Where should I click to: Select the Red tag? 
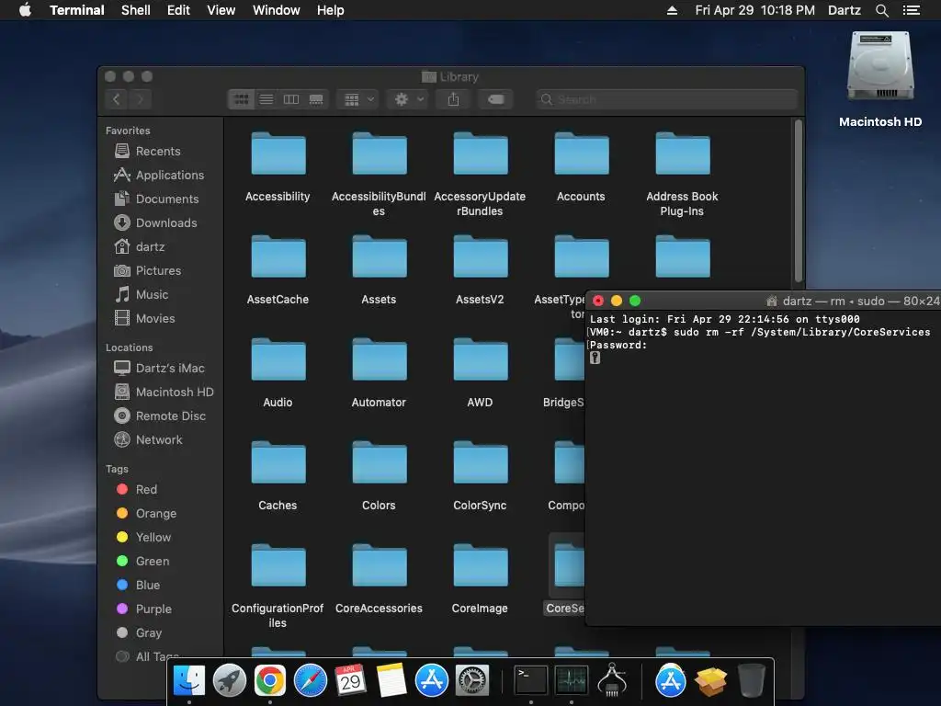137,489
